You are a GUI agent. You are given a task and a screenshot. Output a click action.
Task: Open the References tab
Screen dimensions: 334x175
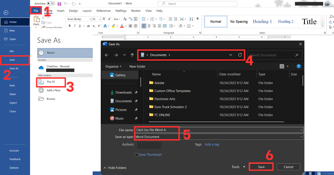tap(104, 11)
